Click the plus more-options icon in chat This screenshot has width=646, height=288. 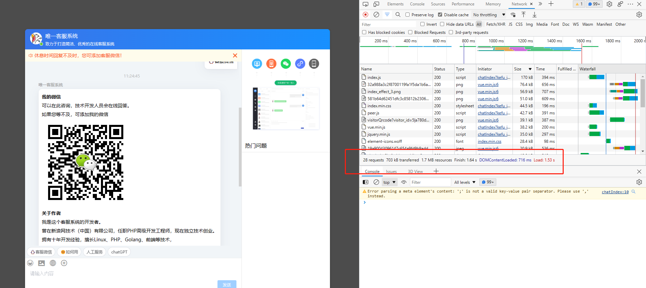click(x=64, y=263)
